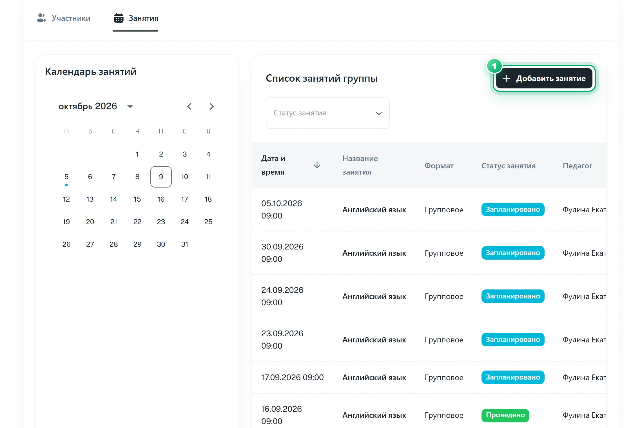Select October 12 in the calendar
This screenshot has height=428, width=642.
(x=66, y=199)
